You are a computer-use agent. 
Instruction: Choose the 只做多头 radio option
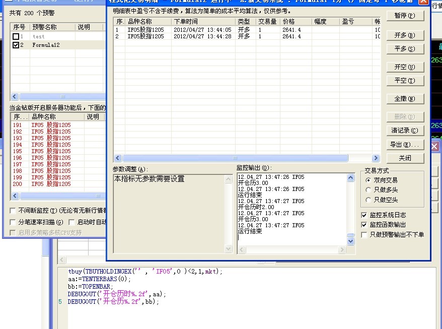pyautogui.click(x=369, y=190)
